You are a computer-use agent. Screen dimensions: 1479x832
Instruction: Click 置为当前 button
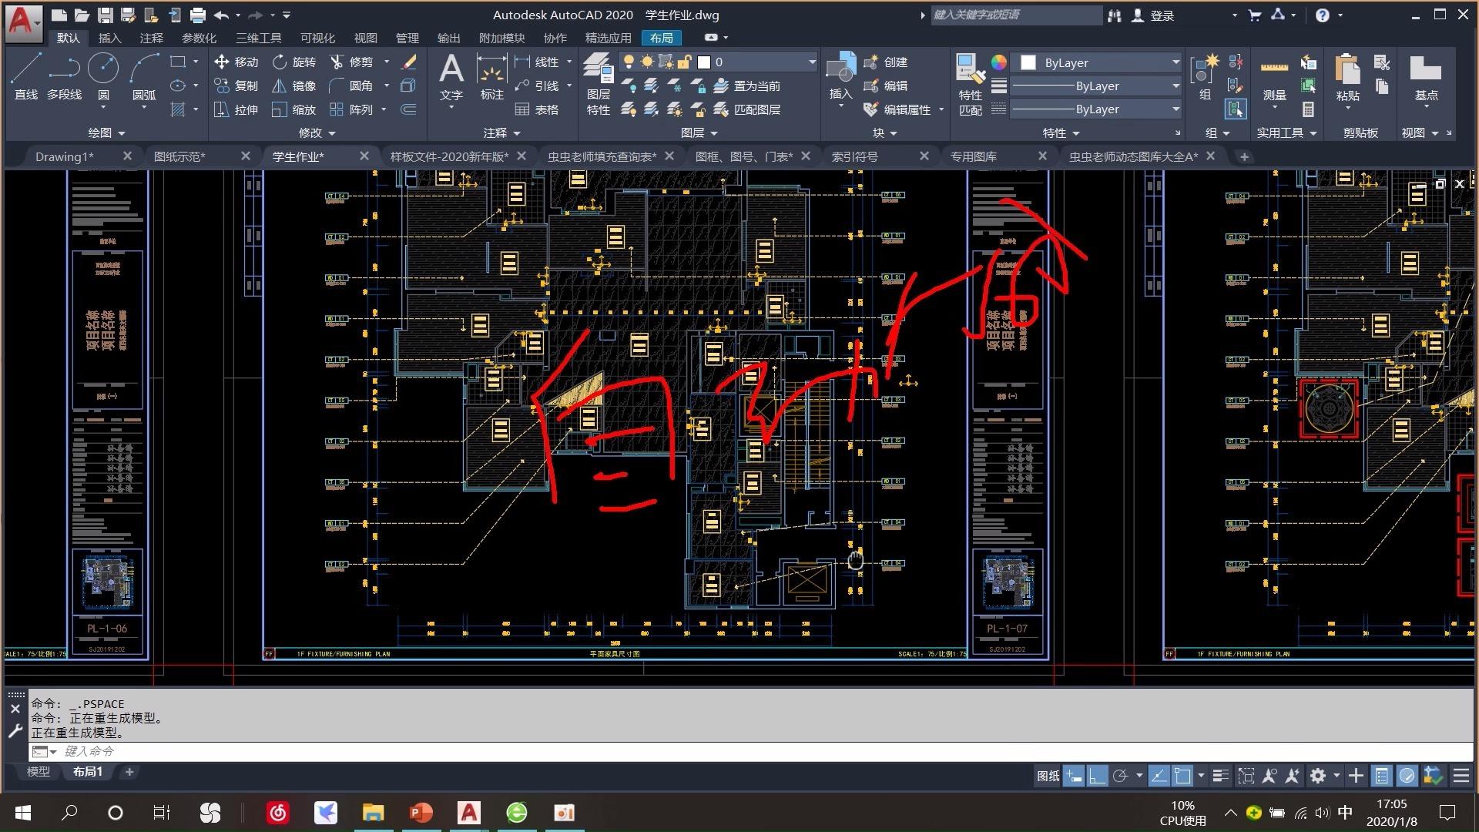tap(747, 86)
